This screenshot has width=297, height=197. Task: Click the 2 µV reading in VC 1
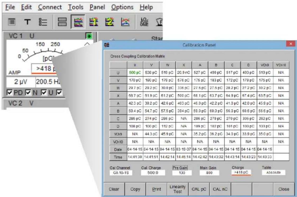tap(21, 82)
